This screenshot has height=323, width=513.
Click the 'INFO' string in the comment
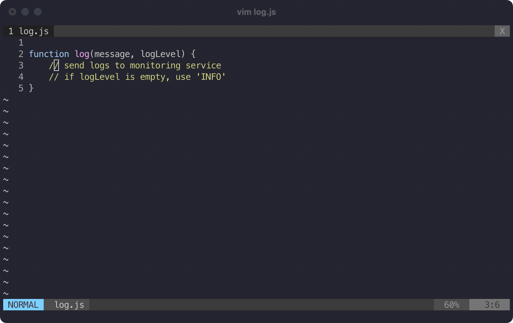[x=211, y=77]
